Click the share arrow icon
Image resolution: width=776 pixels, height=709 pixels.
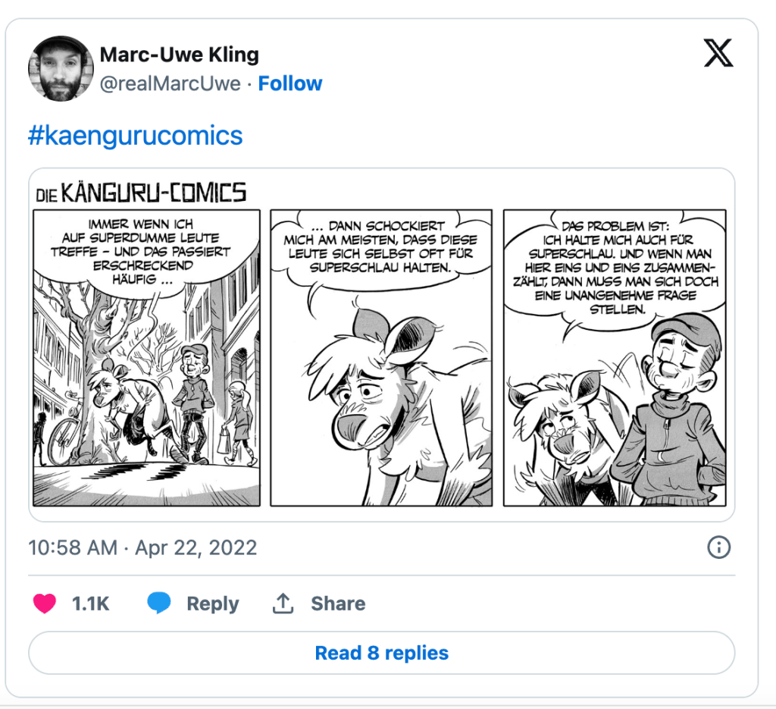coord(283,604)
